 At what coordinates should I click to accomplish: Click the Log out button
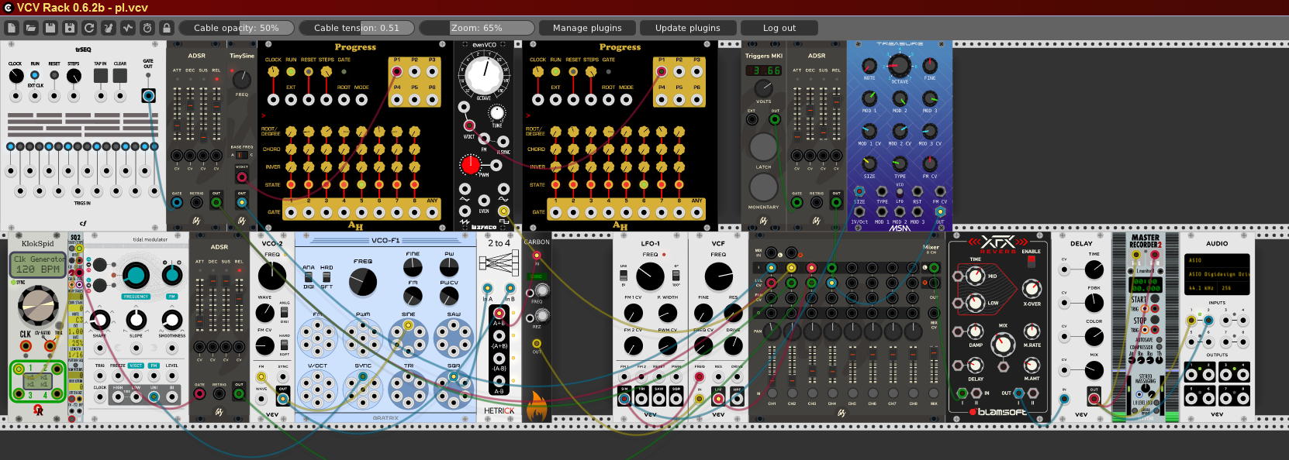779,28
